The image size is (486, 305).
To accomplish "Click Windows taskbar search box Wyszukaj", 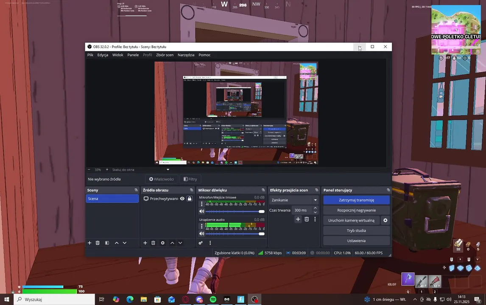I will click(55, 299).
